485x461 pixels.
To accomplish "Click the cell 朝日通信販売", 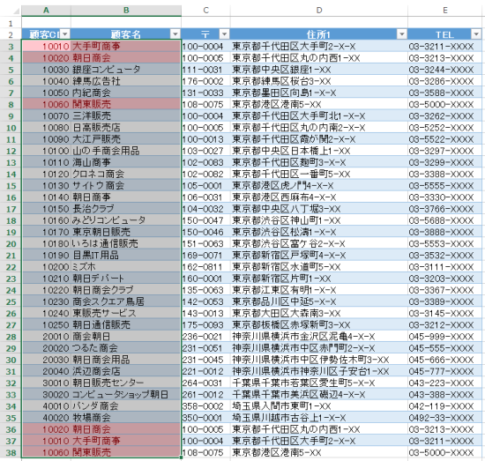I will coord(126,325).
